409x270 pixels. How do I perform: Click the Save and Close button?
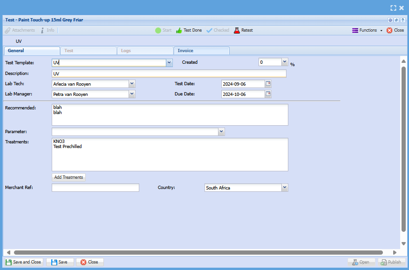click(23, 262)
